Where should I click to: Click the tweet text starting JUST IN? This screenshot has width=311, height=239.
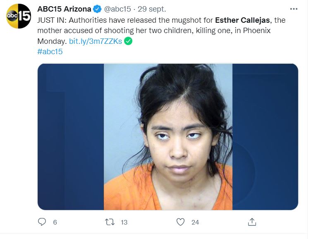tap(161, 31)
